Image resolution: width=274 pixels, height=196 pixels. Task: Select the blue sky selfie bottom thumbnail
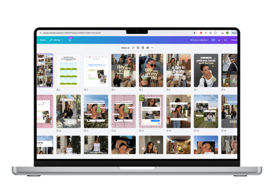(206, 145)
